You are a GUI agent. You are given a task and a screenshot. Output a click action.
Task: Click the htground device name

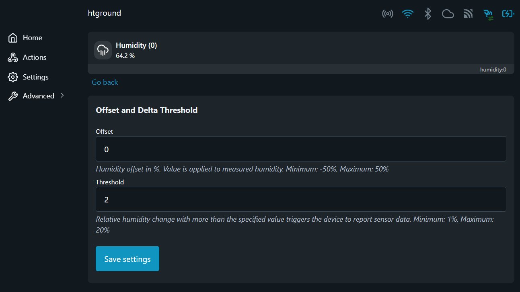pos(104,13)
